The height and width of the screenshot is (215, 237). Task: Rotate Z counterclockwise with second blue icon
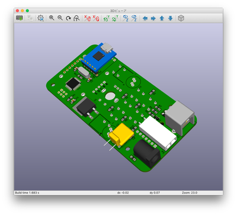[134, 18]
